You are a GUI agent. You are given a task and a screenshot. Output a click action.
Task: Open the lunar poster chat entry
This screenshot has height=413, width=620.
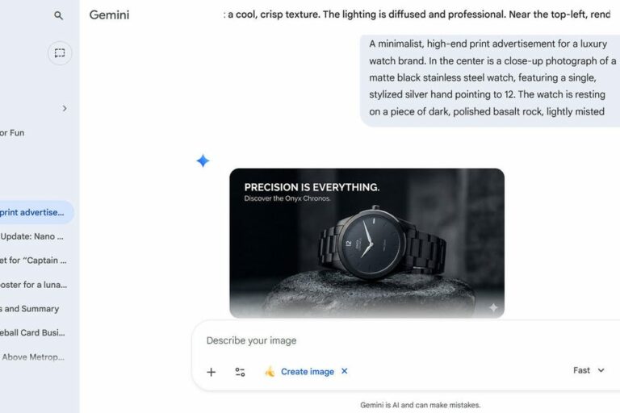(x=34, y=285)
